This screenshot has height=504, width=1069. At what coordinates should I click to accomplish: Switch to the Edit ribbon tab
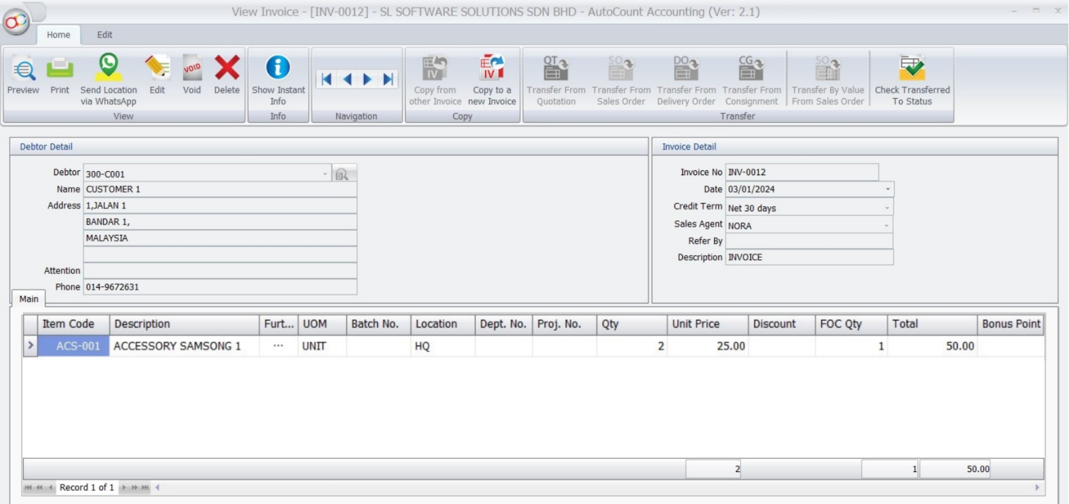click(104, 35)
